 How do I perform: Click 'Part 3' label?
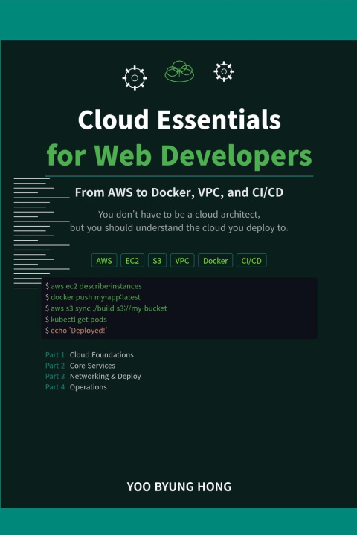click(54, 376)
